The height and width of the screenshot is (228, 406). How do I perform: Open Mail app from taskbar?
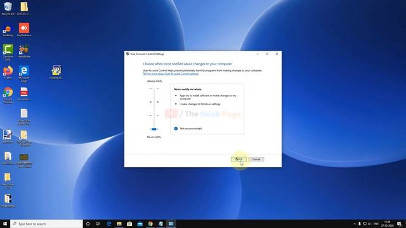pyautogui.click(x=140, y=224)
